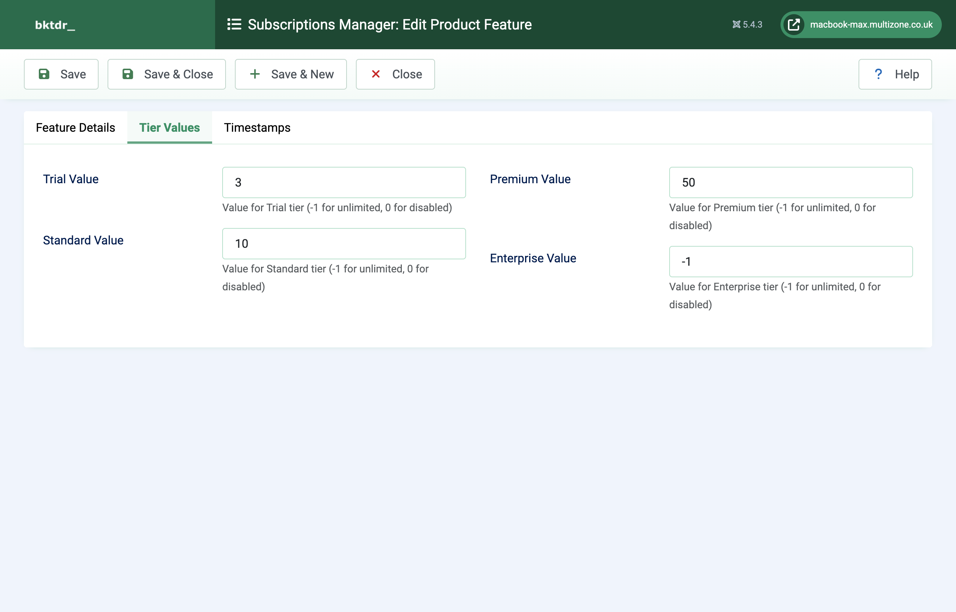This screenshot has height=612, width=956.
Task: Click the save disk icon on Save button
Action: [x=44, y=74]
